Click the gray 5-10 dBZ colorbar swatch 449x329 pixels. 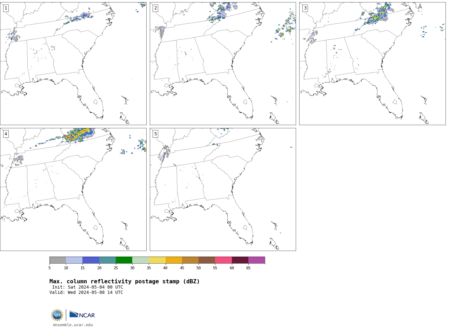coord(58,260)
